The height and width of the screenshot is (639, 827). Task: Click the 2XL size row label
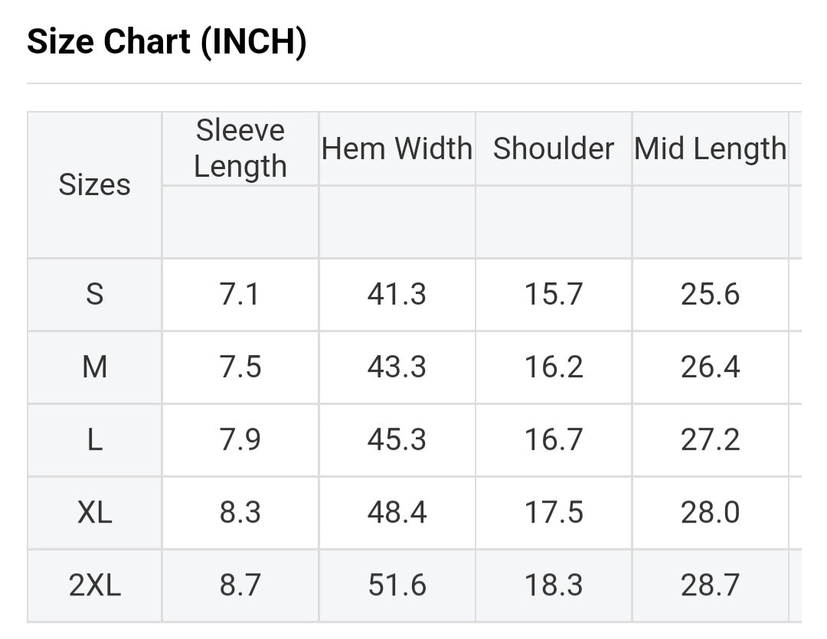[94, 585]
